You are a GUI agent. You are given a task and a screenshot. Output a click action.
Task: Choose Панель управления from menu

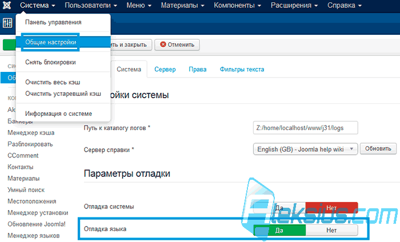53,22
